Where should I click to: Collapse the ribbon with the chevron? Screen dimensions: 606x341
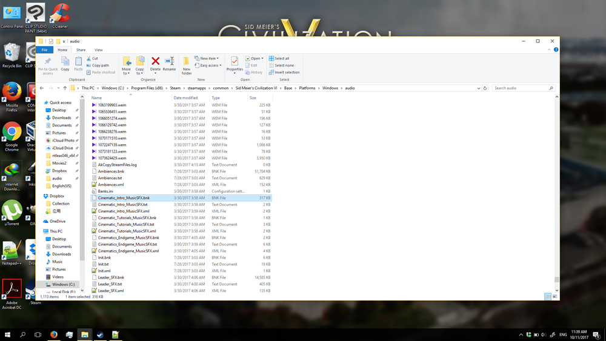[549, 50]
